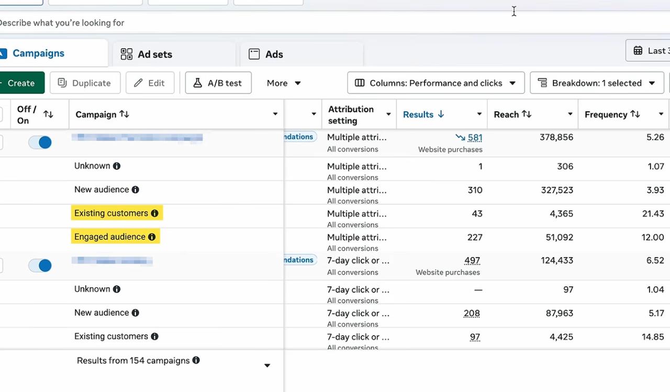Expand the summary row caret below the table

pyautogui.click(x=267, y=365)
